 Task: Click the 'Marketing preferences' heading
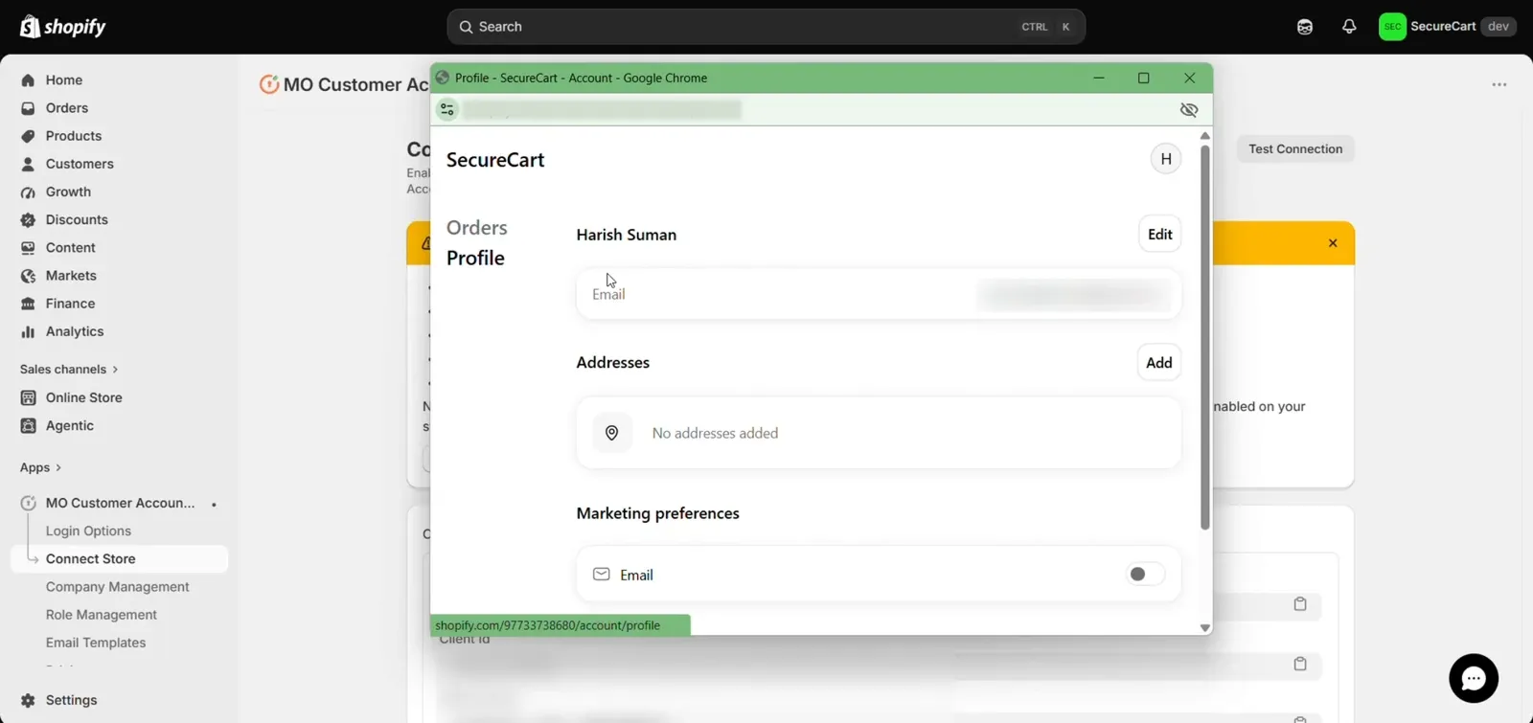[x=658, y=514]
